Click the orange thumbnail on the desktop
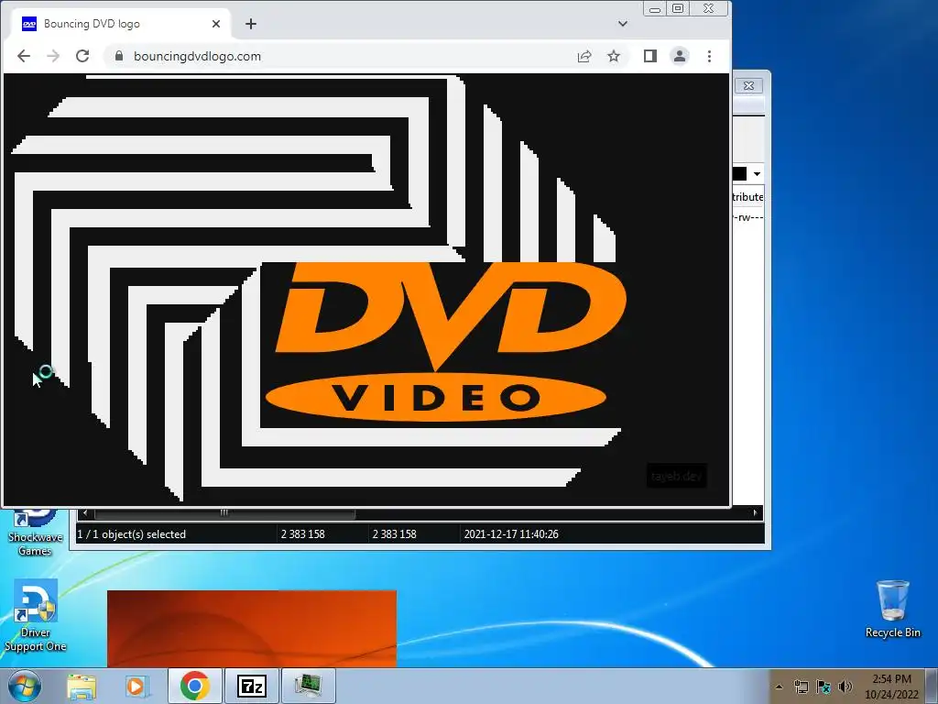The width and height of the screenshot is (938, 704). pos(252,629)
